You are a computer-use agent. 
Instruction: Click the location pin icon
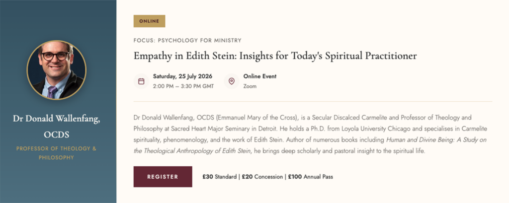(x=231, y=81)
